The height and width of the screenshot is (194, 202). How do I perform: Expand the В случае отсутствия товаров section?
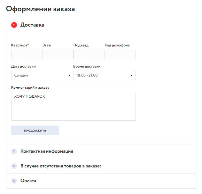click(101, 166)
